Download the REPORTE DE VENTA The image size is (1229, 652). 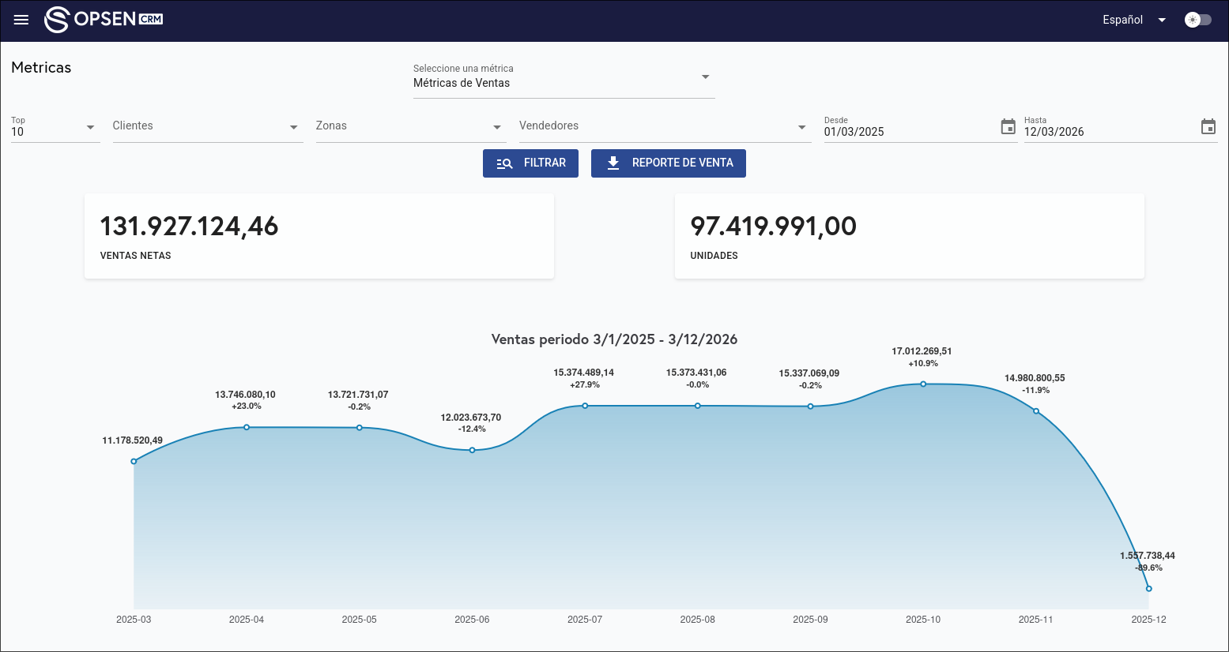point(669,163)
